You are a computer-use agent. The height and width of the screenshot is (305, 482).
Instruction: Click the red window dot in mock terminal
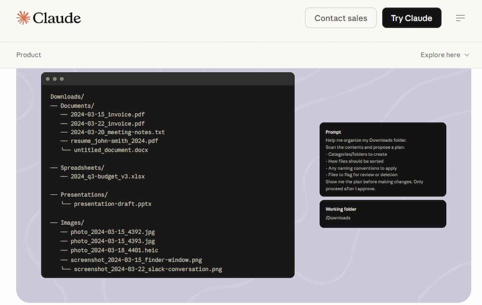tap(48, 79)
